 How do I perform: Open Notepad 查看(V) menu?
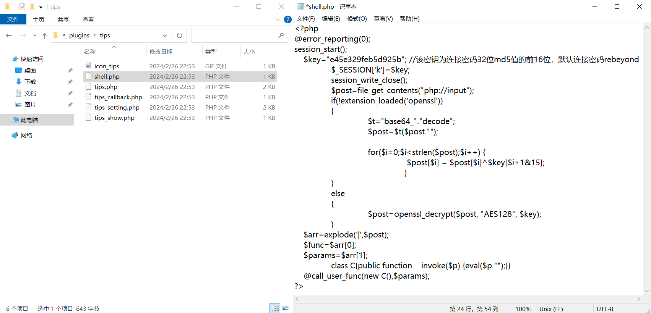(x=383, y=19)
